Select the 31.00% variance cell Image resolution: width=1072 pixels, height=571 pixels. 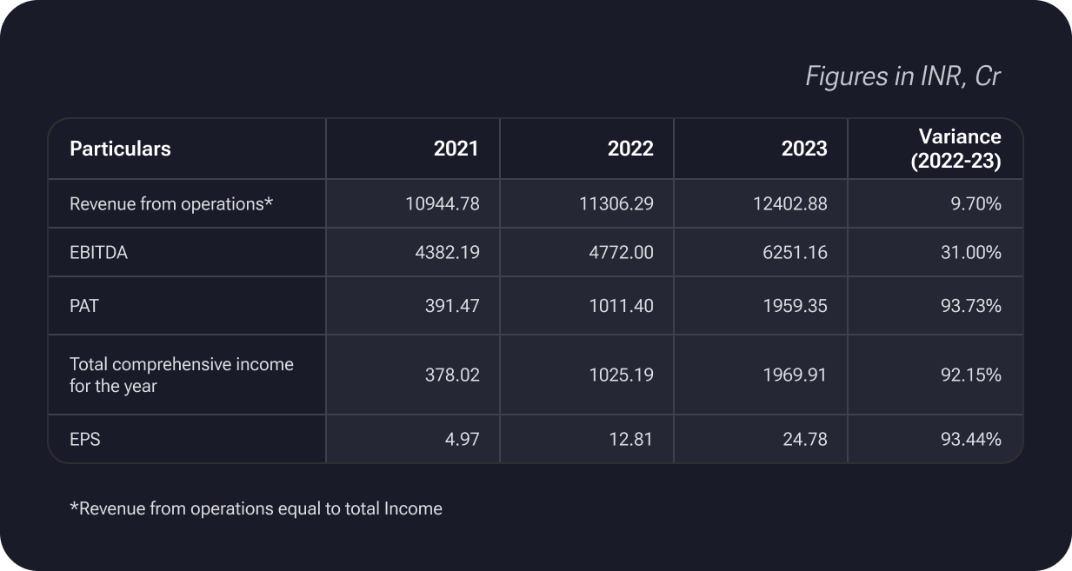pos(970,253)
